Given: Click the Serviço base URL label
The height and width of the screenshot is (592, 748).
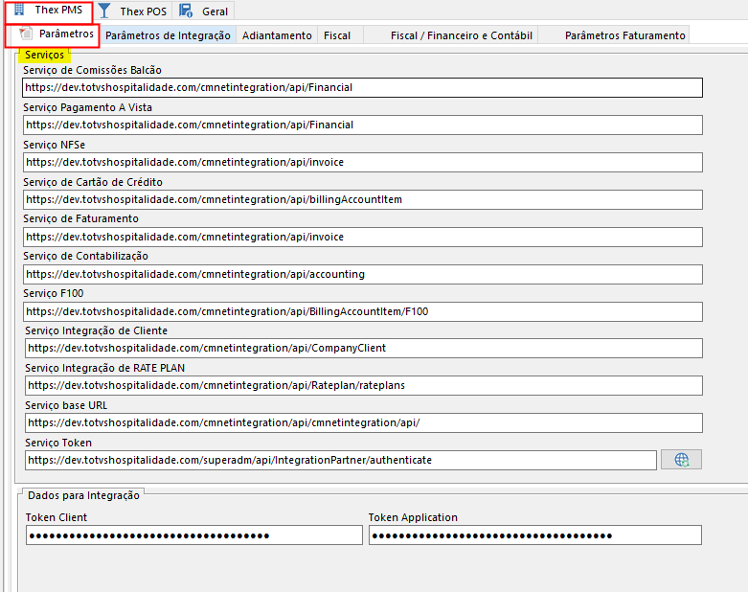Looking at the screenshot, I should 66,405.
